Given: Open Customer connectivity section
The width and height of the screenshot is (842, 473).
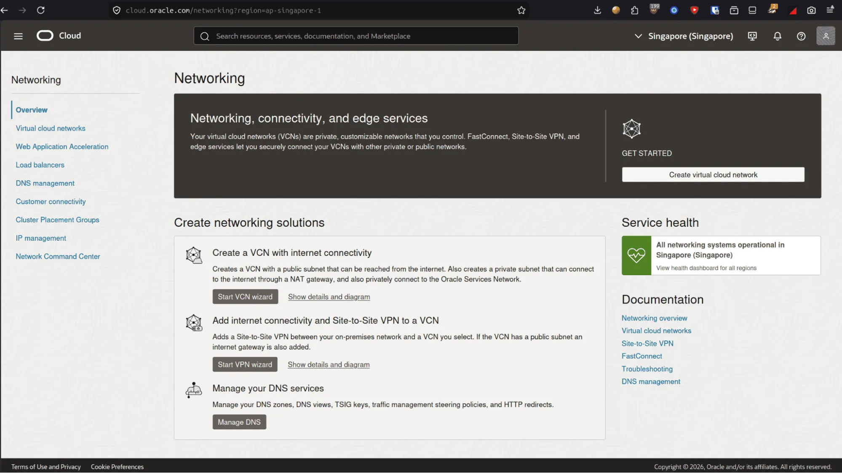Looking at the screenshot, I should 51,202.
